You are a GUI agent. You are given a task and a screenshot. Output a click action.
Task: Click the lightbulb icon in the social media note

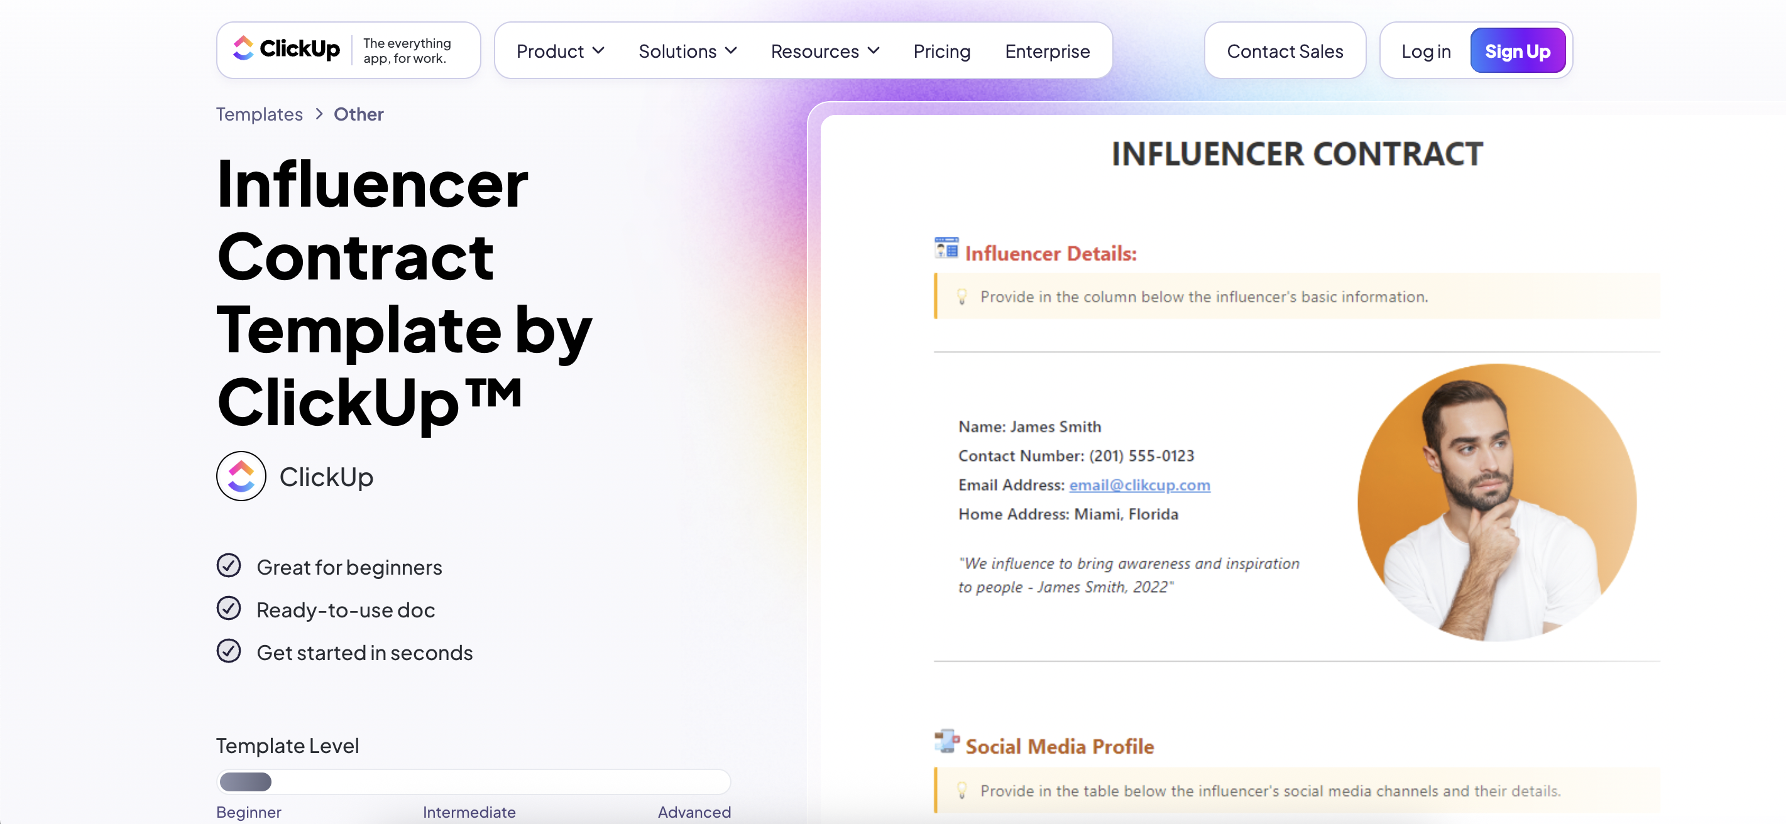coord(961,790)
